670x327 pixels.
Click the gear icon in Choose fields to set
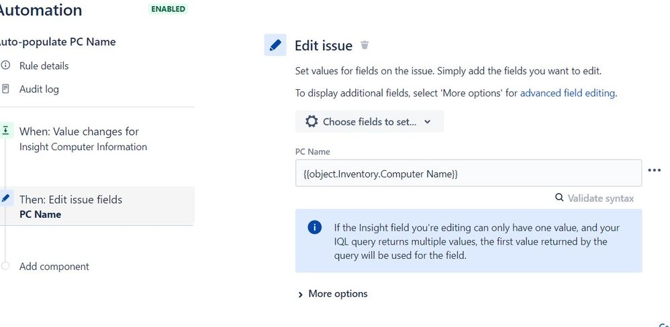pyautogui.click(x=312, y=121)
